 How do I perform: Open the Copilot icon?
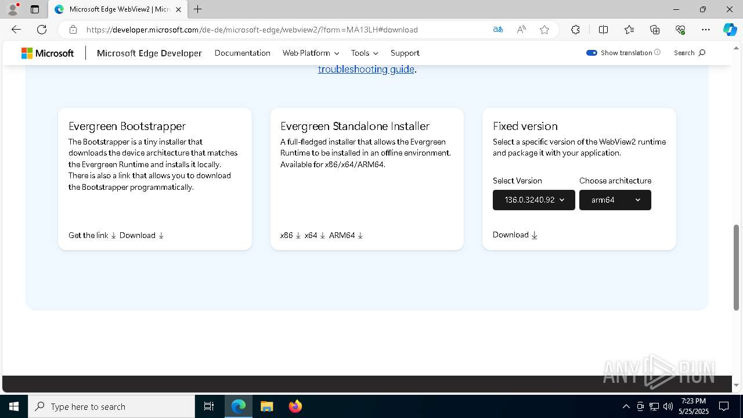coord(730,30)
